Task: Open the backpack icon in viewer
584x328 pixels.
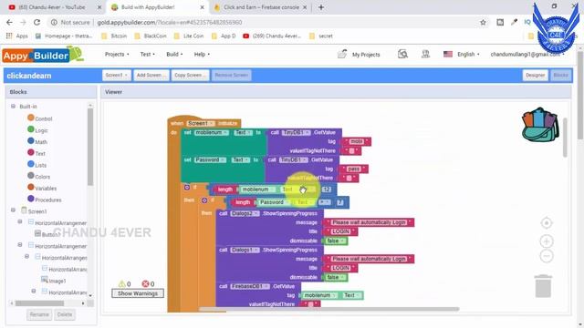Action: tap(540, 125)
